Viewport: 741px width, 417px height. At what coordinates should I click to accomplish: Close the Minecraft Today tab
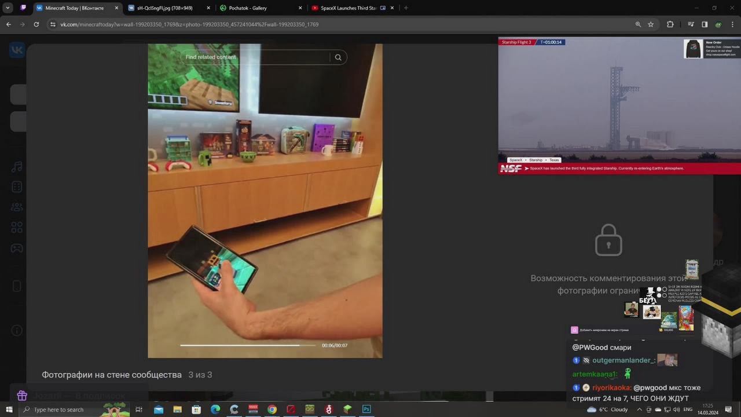[x=116, y=8]
